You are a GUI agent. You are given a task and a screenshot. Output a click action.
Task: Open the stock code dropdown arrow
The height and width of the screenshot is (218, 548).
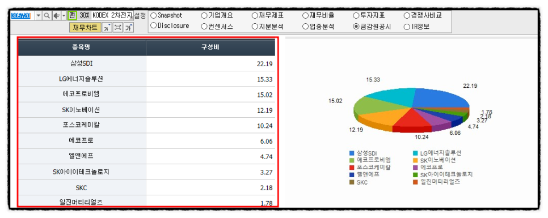[39, 16]
